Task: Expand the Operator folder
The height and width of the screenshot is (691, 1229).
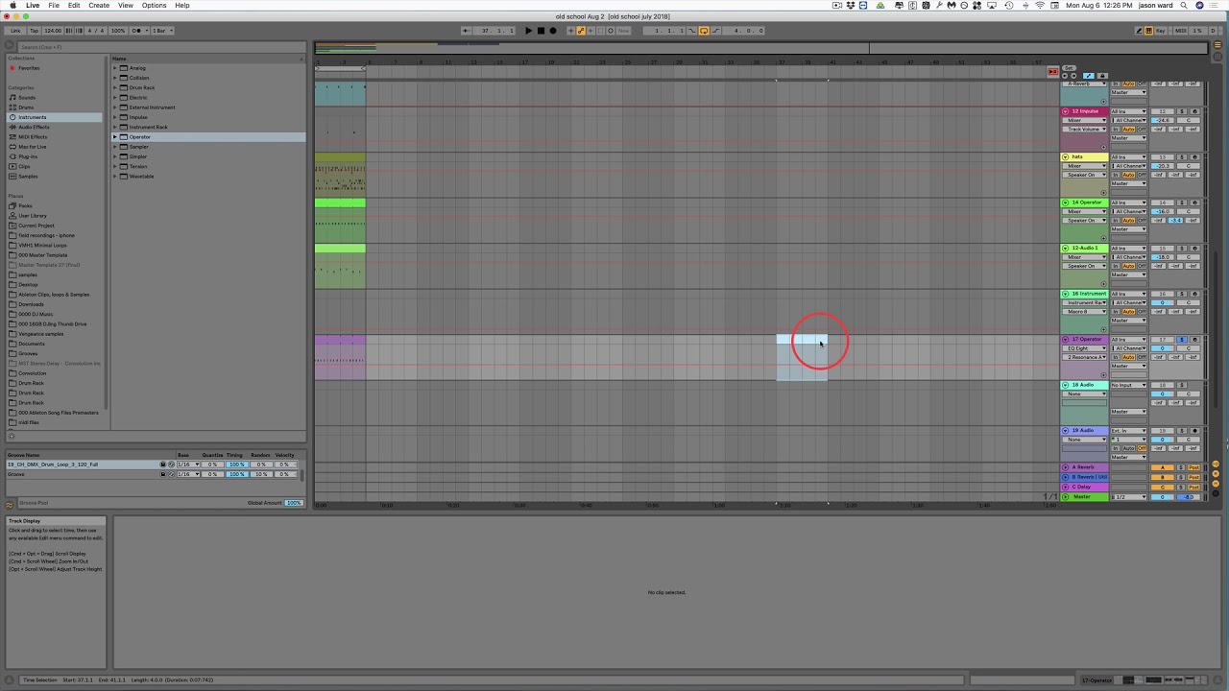Action: [x=114, y=137]
